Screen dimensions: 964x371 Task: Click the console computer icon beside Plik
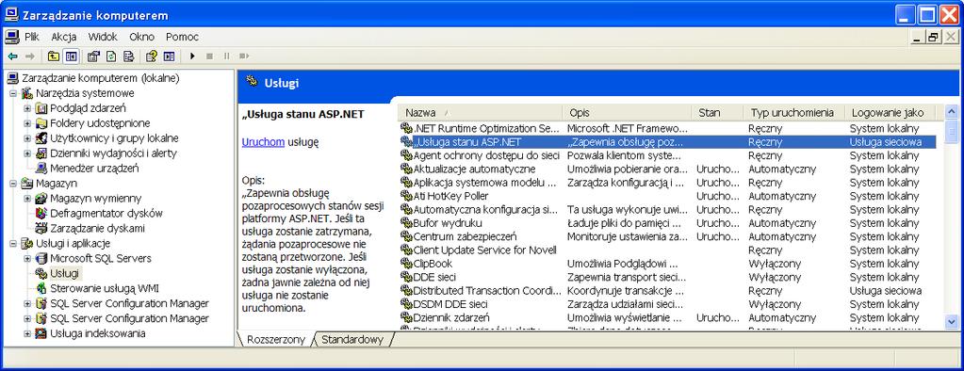[11, 37]
